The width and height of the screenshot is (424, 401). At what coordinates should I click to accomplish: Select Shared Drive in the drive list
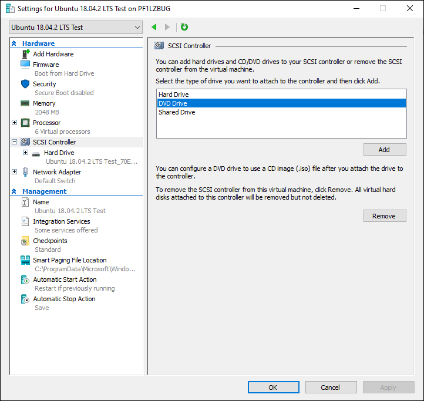click(x=281, y=112)
